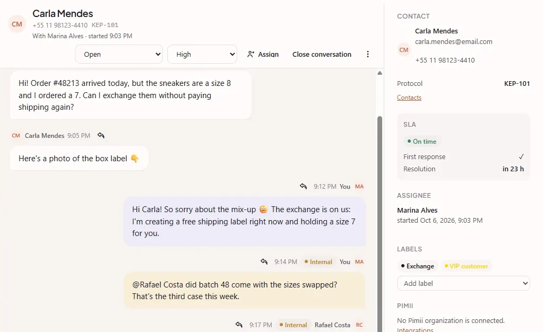Click Carla Mendes sender name at 9:05 PM
The height and width of the screenshot is (332, 543).
pyautogui.click(x=45, y=136)
